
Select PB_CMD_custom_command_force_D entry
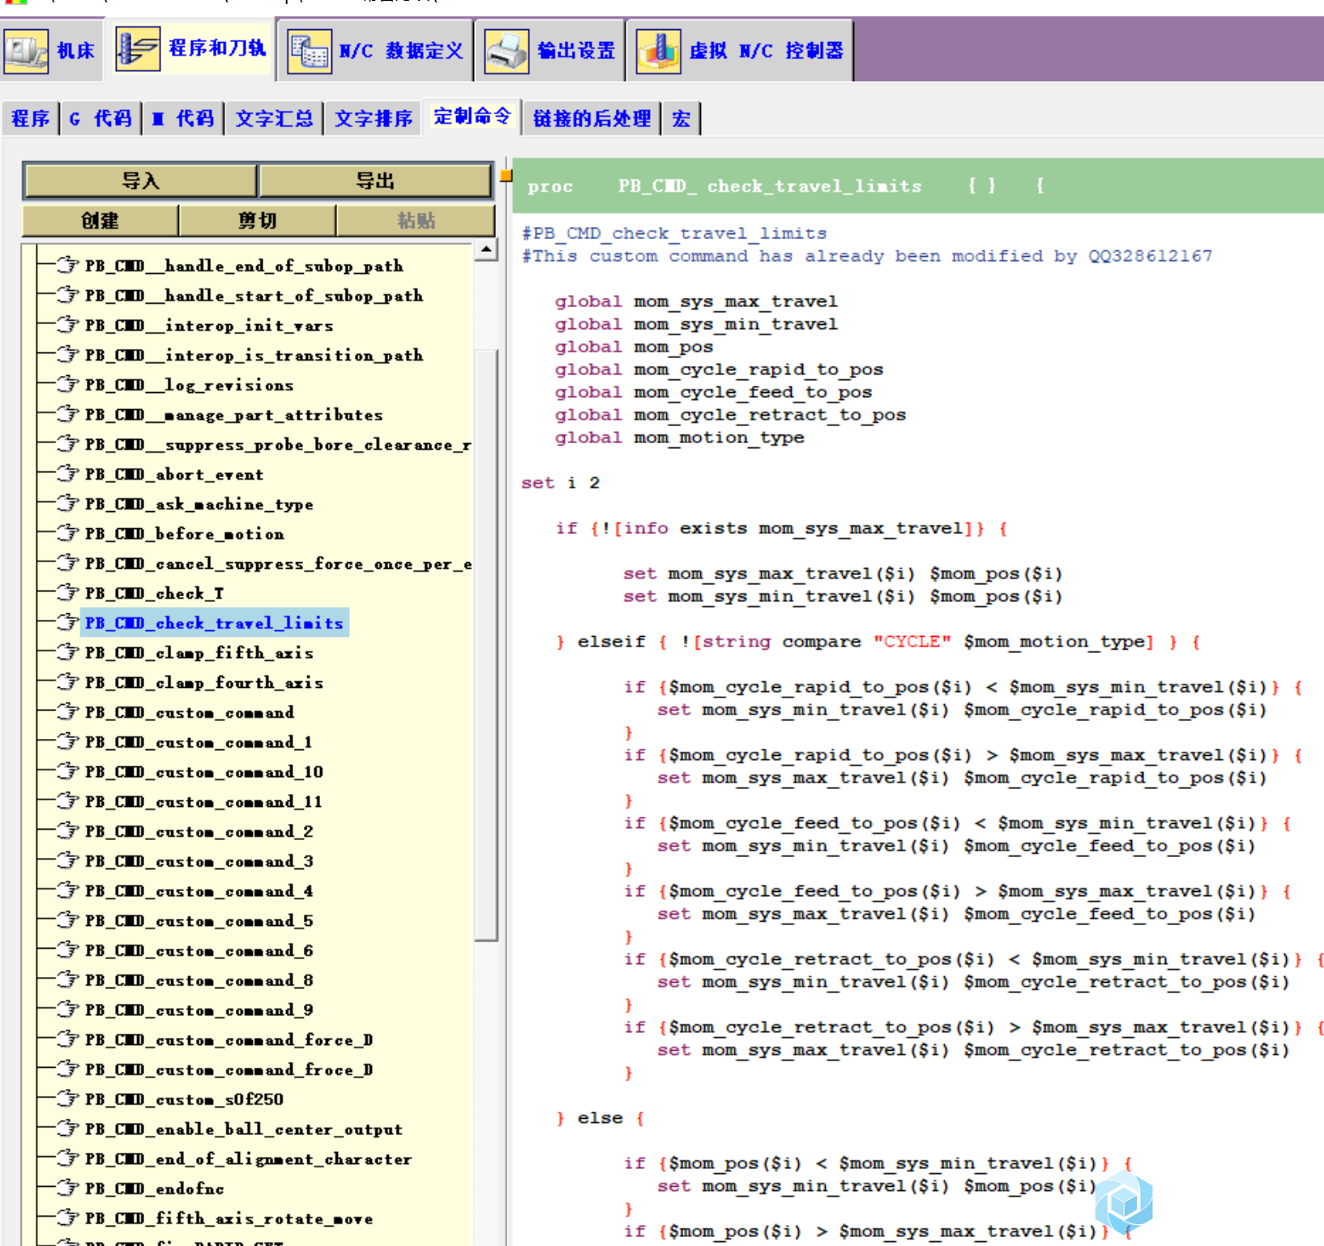coord(228,1040)
